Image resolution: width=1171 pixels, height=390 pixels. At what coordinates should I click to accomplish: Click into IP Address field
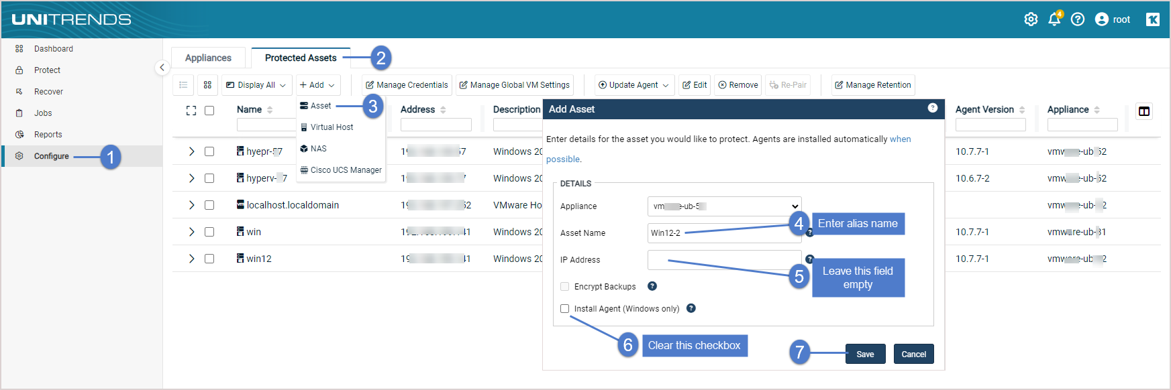[725, 260]
